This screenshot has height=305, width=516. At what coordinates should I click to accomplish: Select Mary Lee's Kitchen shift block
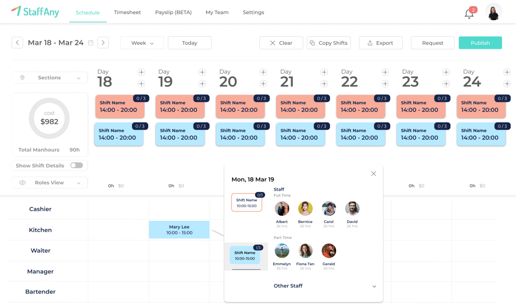[179, 230]
